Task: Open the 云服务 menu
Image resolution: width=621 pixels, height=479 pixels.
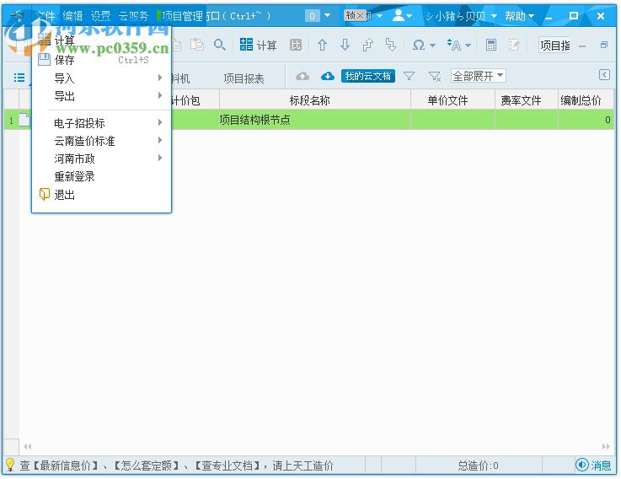Action: coord(133,16)
